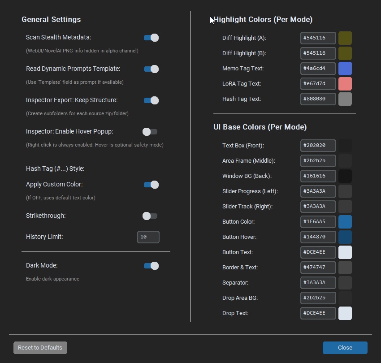
Task: Turn off Inspector Export Keep Structure
Action: point(151,100)
